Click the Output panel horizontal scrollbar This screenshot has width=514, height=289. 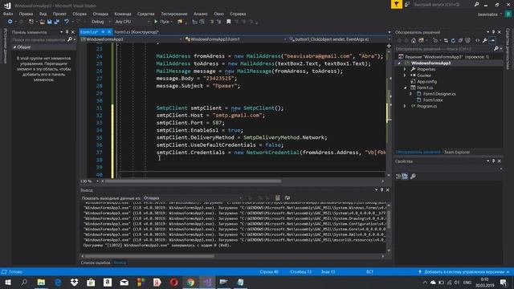[x=149, y=256]
